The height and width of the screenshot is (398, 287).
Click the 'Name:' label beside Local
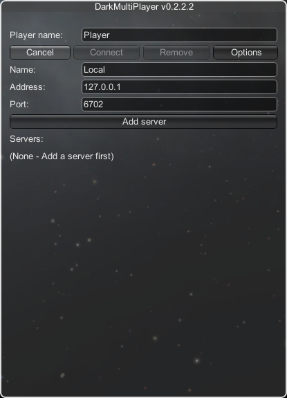[x=23, y=69]
